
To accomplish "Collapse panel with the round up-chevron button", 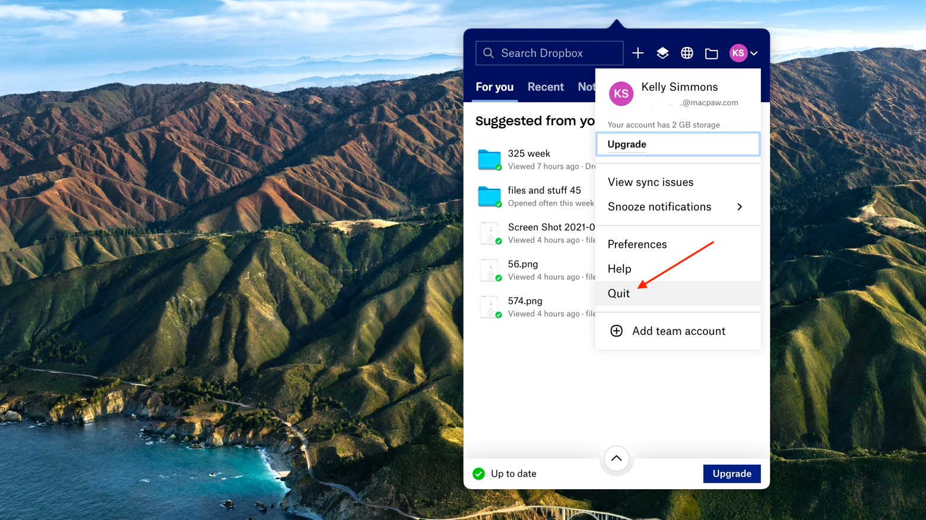I will (x=616, y=459).
